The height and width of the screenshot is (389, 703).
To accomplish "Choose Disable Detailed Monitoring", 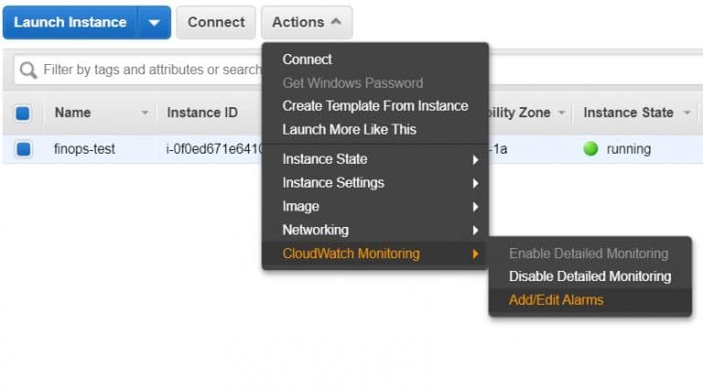I will [590, 276].
